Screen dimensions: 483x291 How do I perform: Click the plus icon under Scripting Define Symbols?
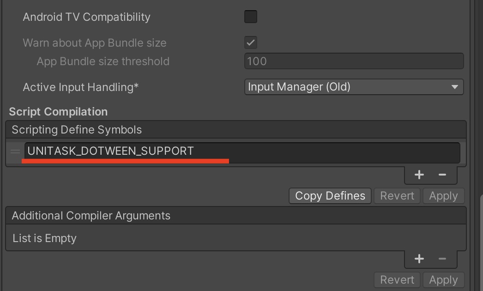419,175
